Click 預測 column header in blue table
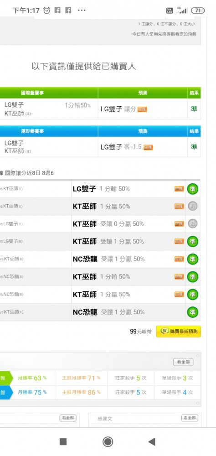Screen dimensions: 216x456 coord(143,131)
